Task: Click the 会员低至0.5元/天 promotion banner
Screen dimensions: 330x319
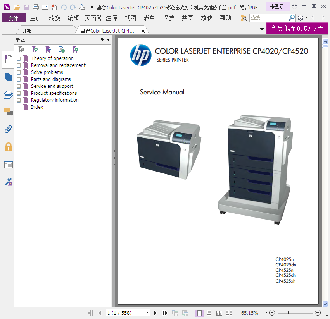Action: pyautogui.click(x=297, y=28)
